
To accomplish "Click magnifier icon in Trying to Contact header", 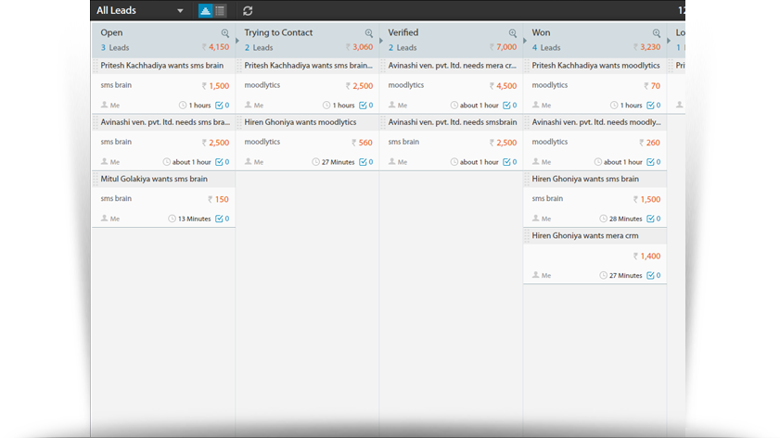I will pyautogui.click(x=368, y=33).
